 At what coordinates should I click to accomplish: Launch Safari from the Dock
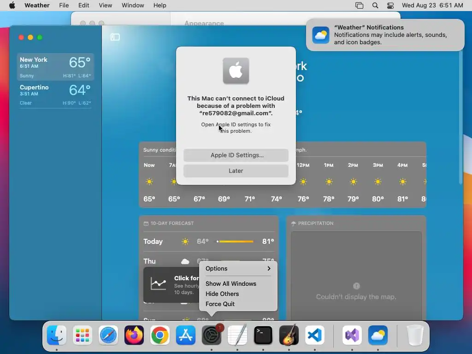[x=108, y=335]
